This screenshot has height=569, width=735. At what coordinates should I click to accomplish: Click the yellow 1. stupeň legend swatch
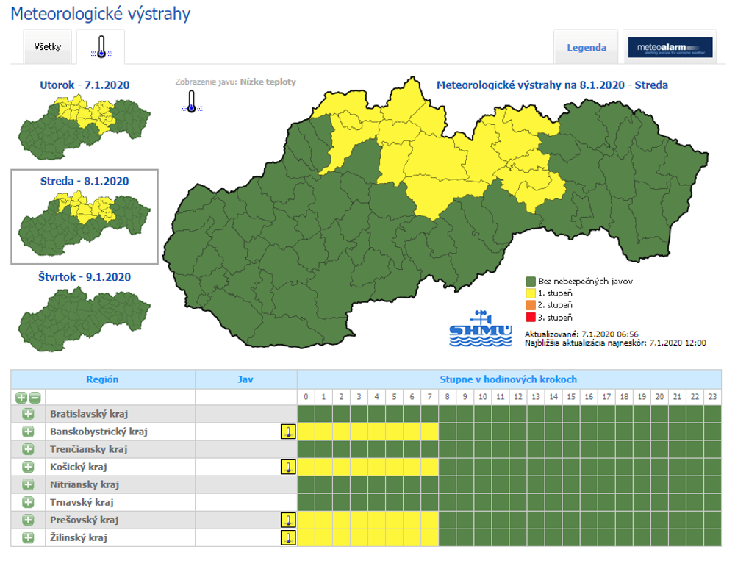click(530, 293)
